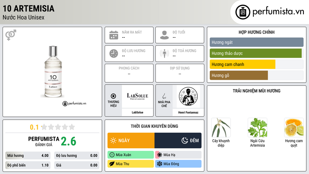309x174 pixels.
Task: Click the Dịp Sử Dụng info box
Action: [180, 73]
